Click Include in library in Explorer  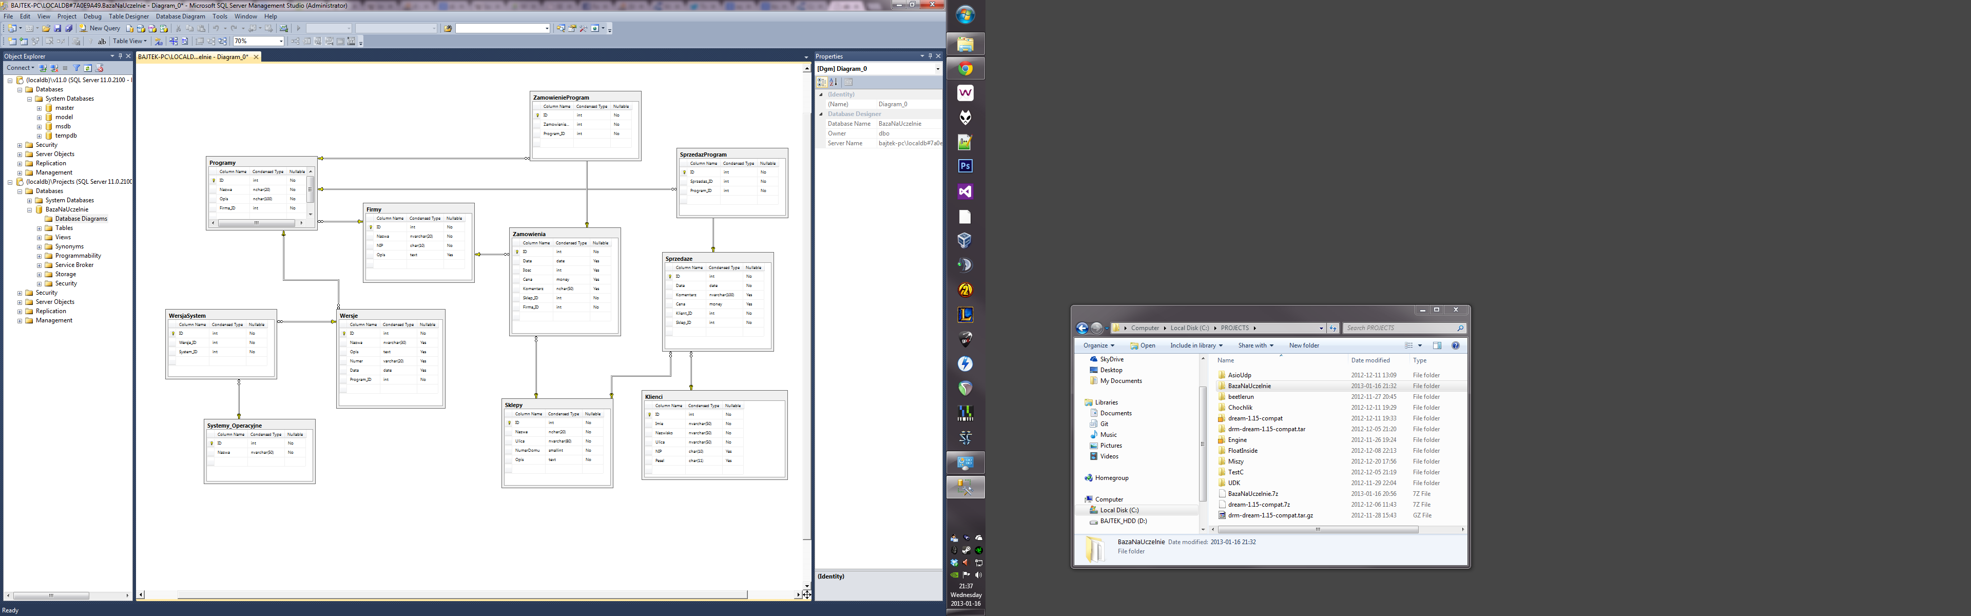tap(1196, 346)
